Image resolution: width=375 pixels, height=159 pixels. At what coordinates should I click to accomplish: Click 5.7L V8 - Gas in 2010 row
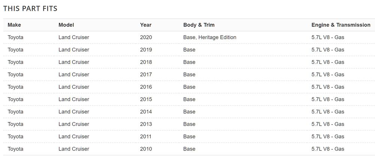328,149
